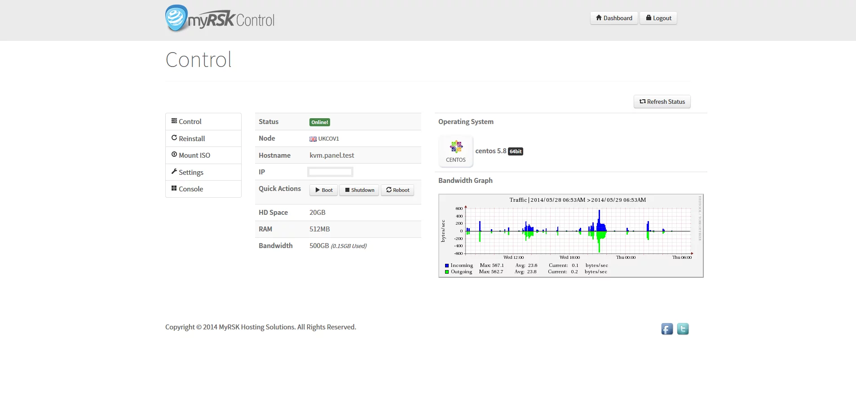Open Reinstall in the sidebar menu
Viewport: 856px width, 404px height.
point(203,138)
